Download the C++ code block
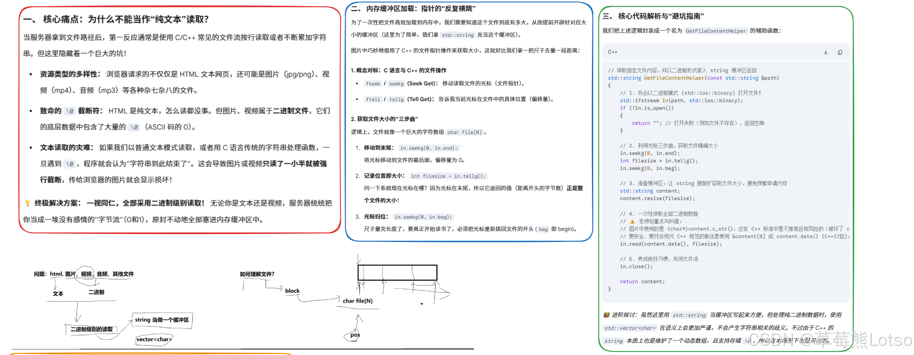 point(825,52)
